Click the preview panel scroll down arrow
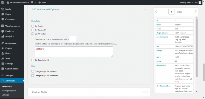 point(197,91)
